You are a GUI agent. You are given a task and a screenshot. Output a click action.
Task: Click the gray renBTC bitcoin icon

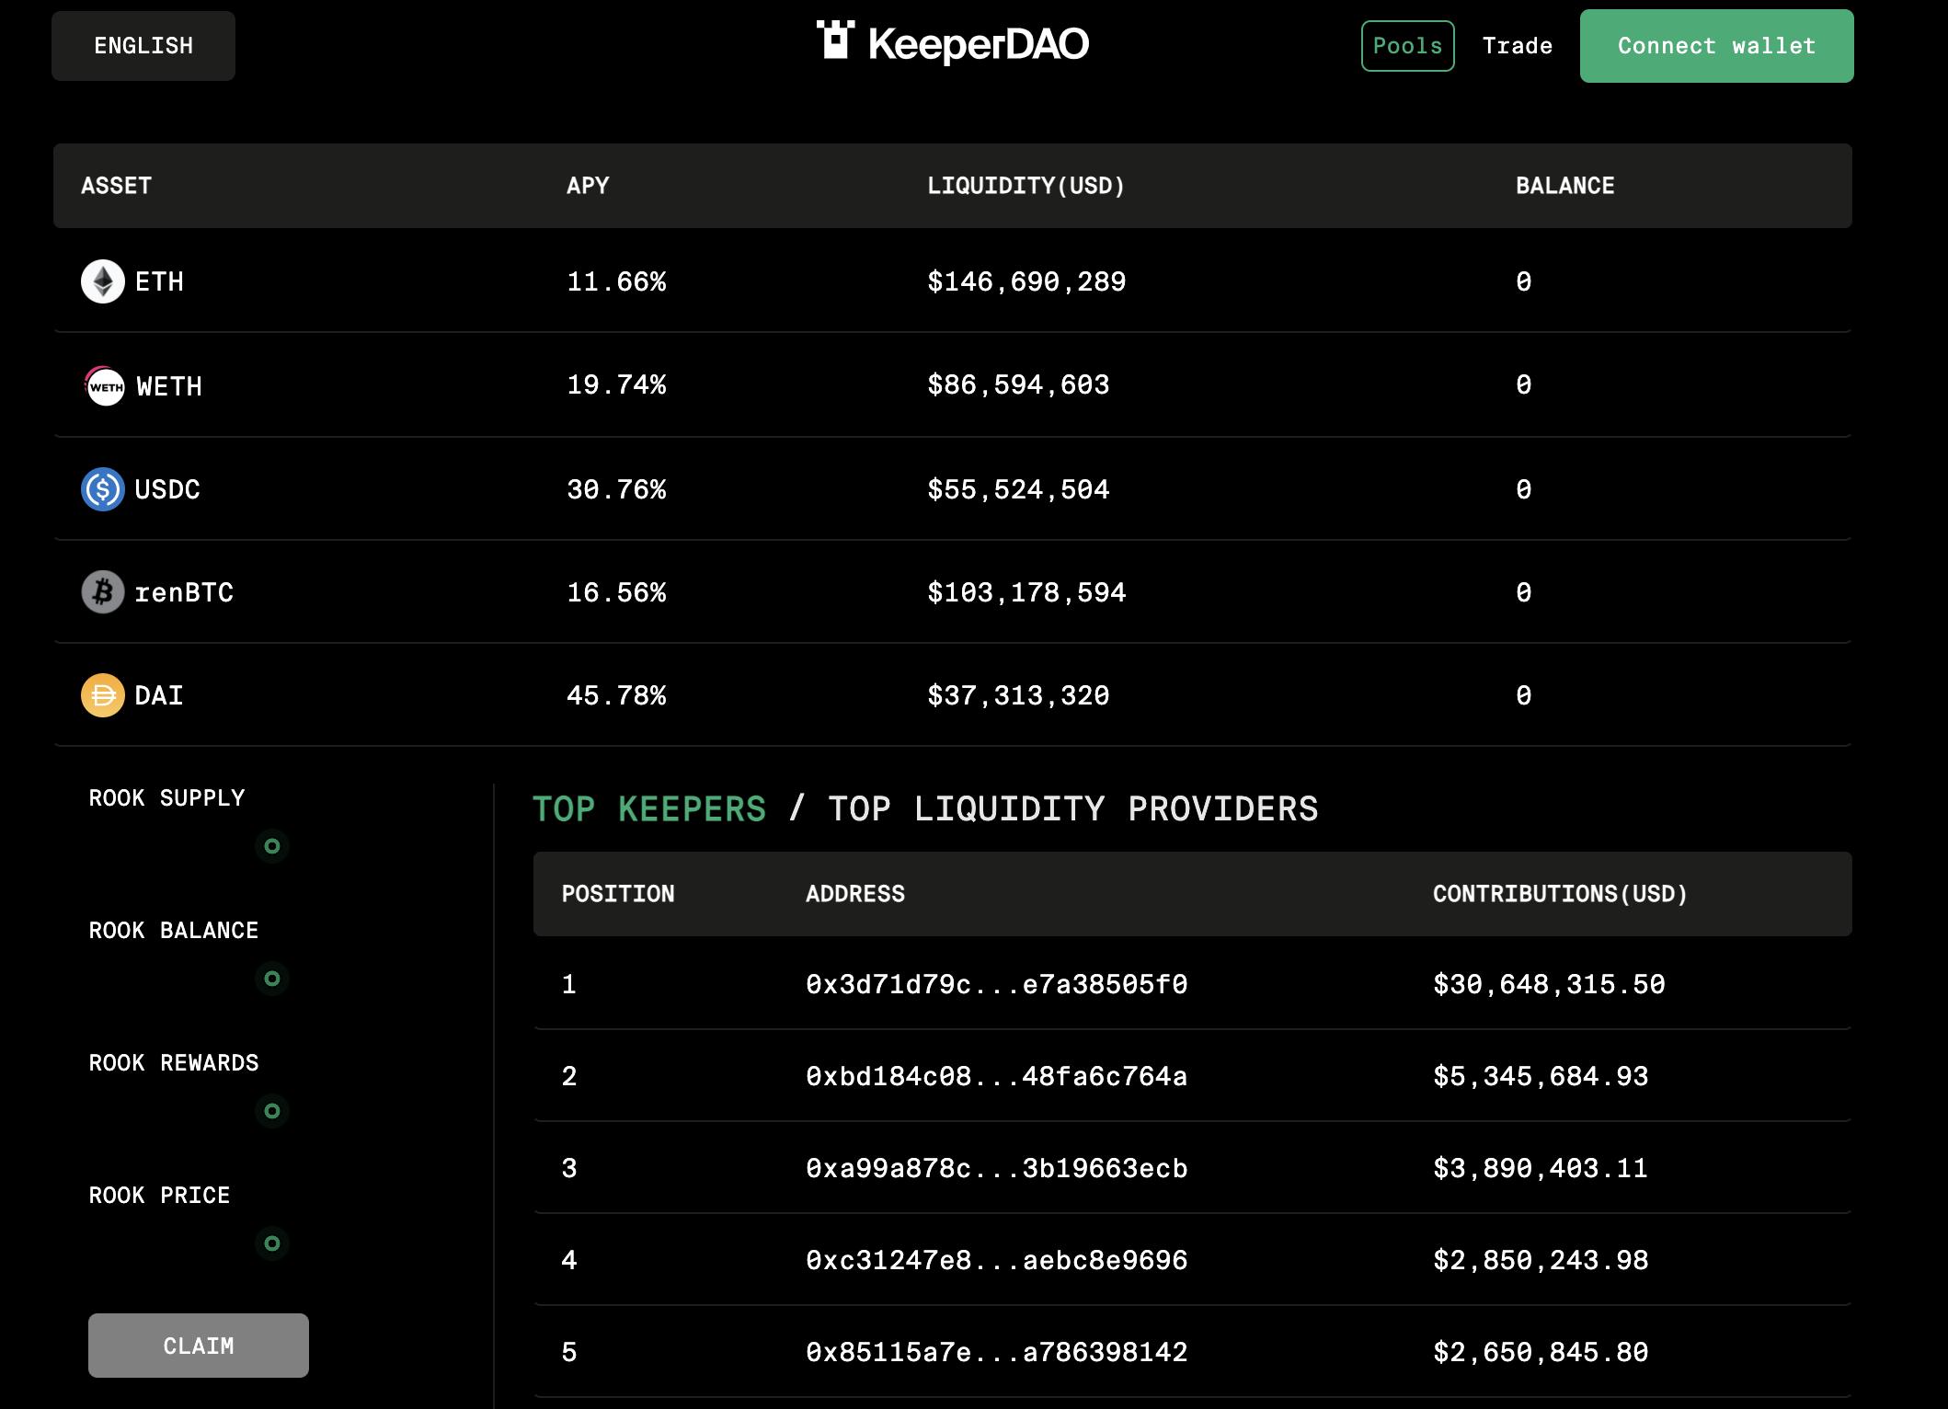pyautogui.click(x=103, y=592)
